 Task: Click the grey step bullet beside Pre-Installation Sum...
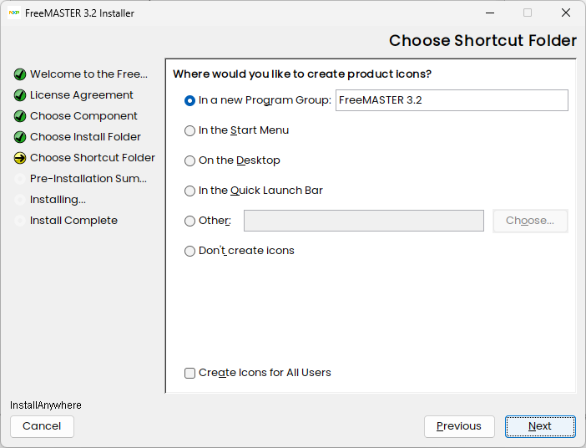point(20,179)
